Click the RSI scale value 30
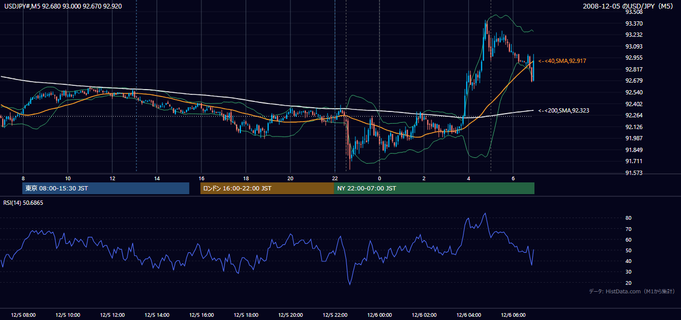The width and height of the screenshot is (681, 320). pyautogui.click(x=628, y=272)
